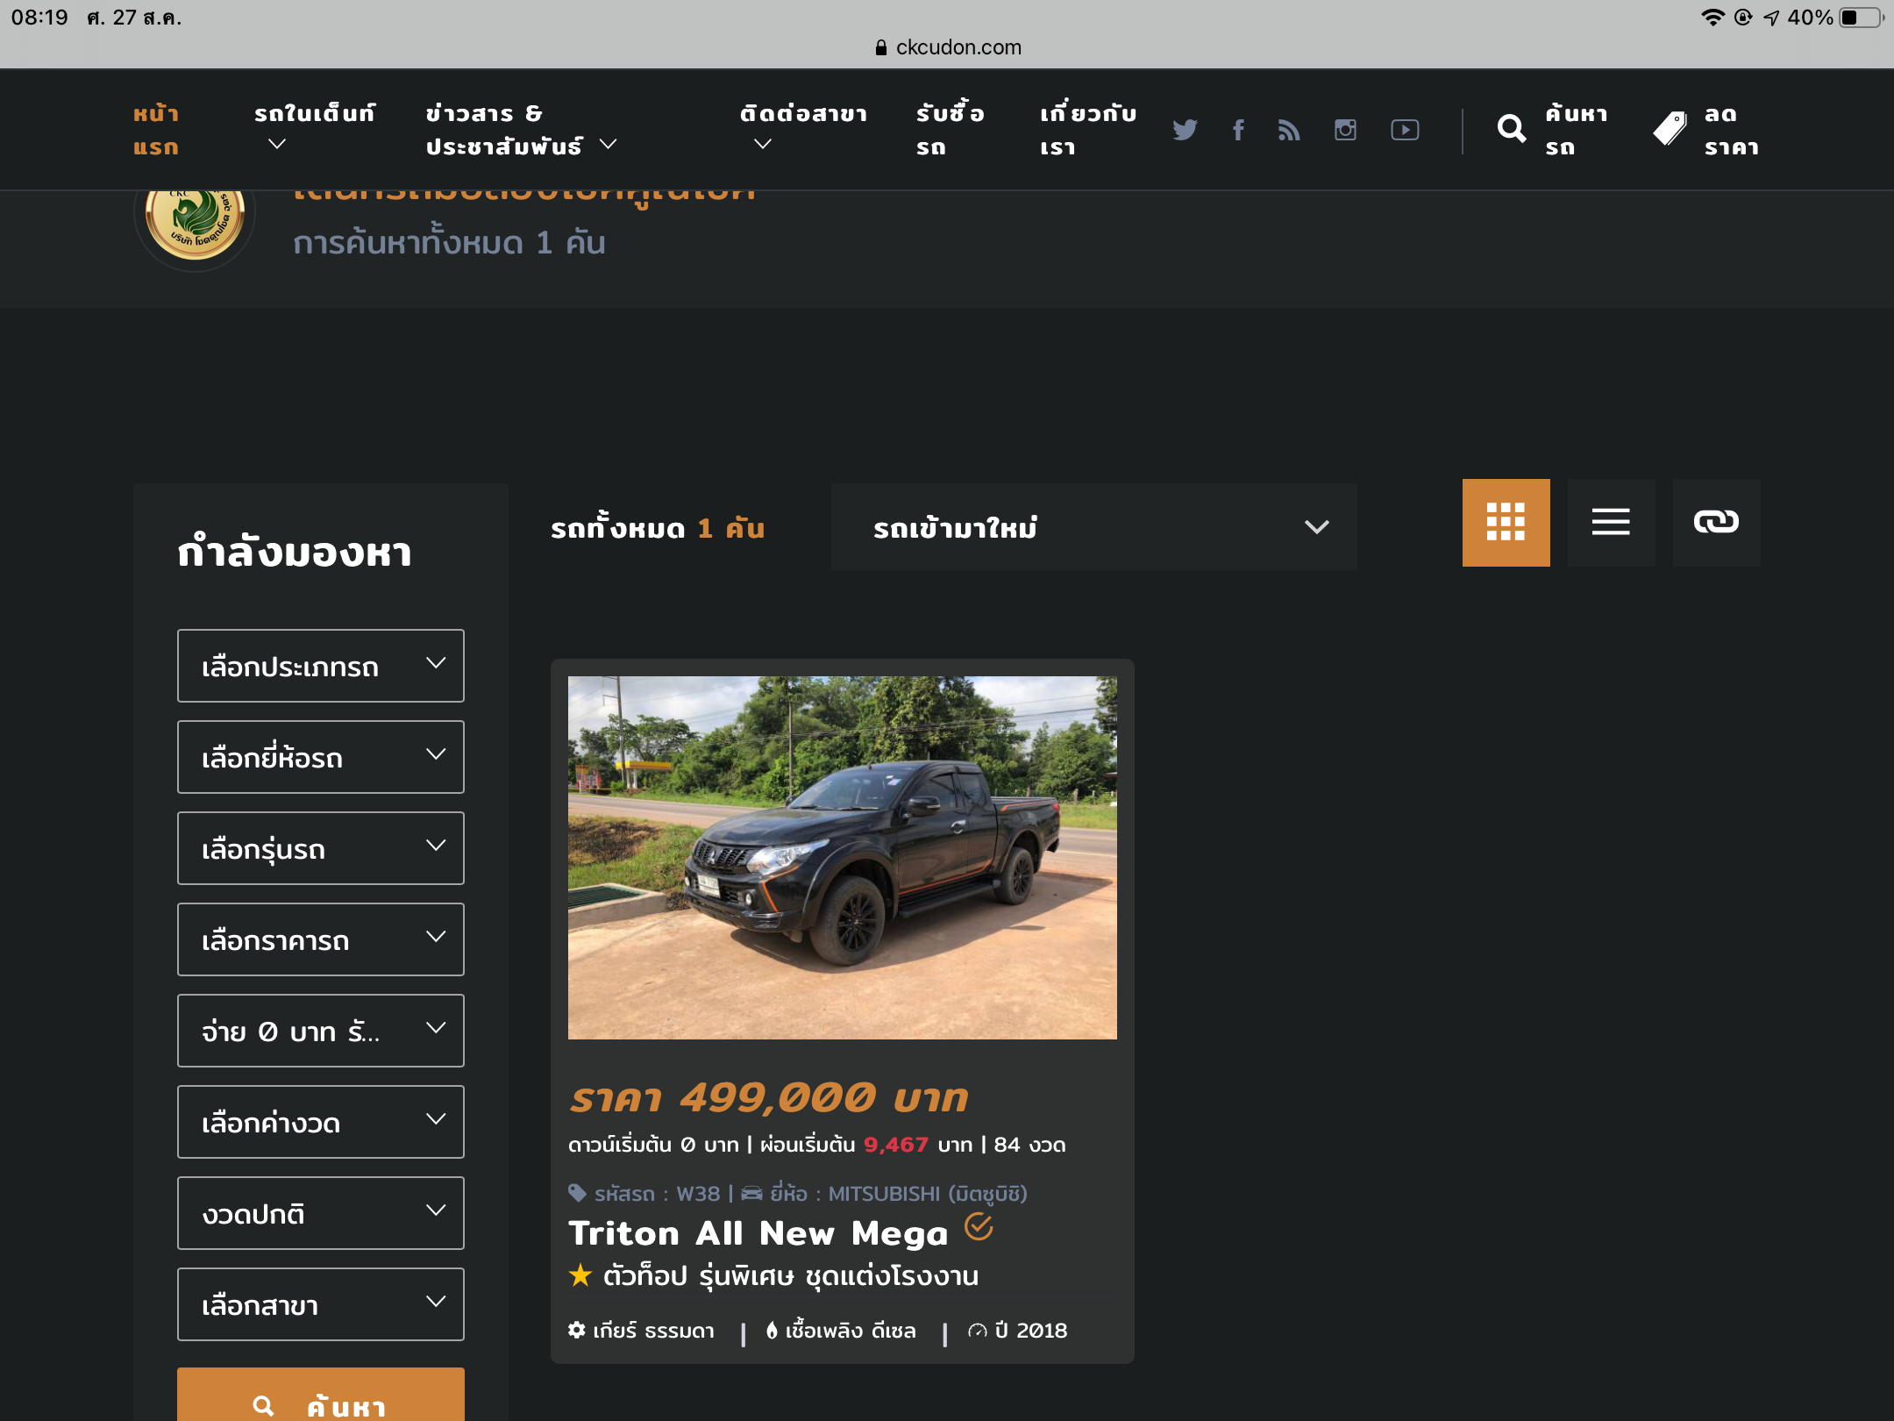1894x1421 pixels.
Task: Expand the car type dropdown
Action: pyautogui.click(x=321, y=666)
